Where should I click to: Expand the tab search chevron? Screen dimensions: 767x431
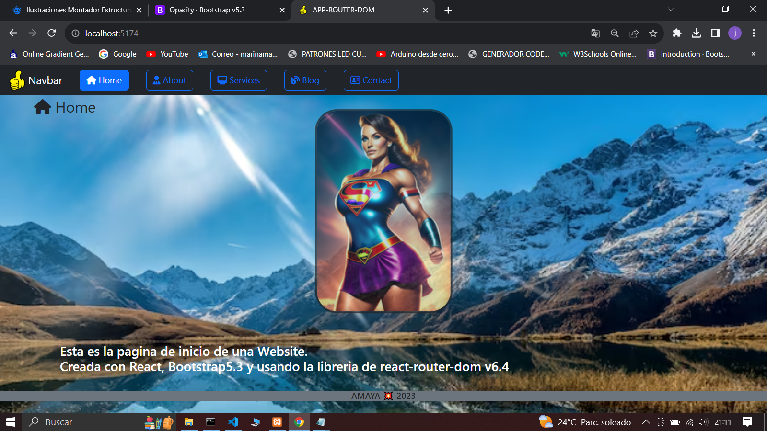click(671, 9)
